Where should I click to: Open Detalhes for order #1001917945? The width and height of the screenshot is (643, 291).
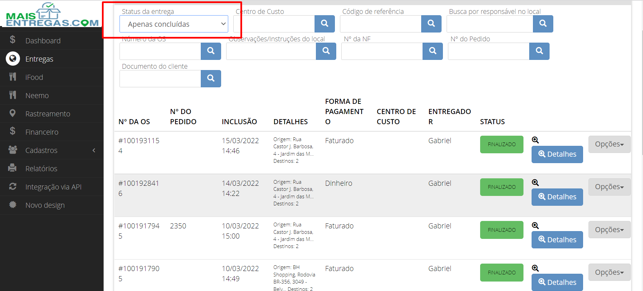[557, 240]
